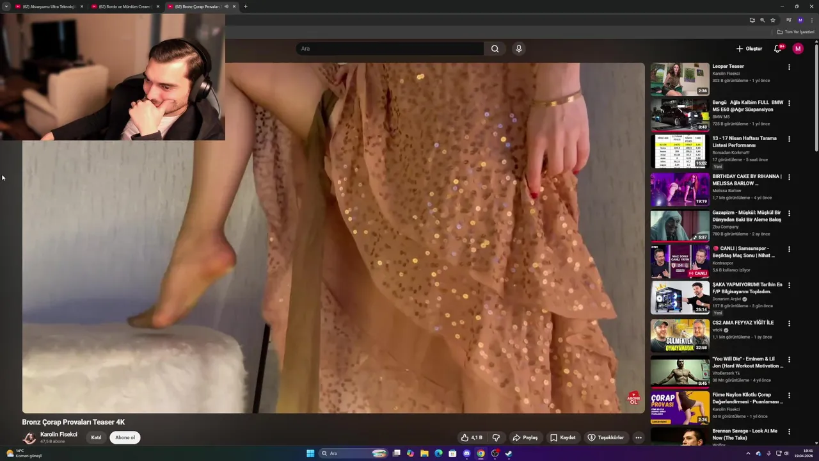
Task: Share the video via Paylaş
Action: point(525,438)
